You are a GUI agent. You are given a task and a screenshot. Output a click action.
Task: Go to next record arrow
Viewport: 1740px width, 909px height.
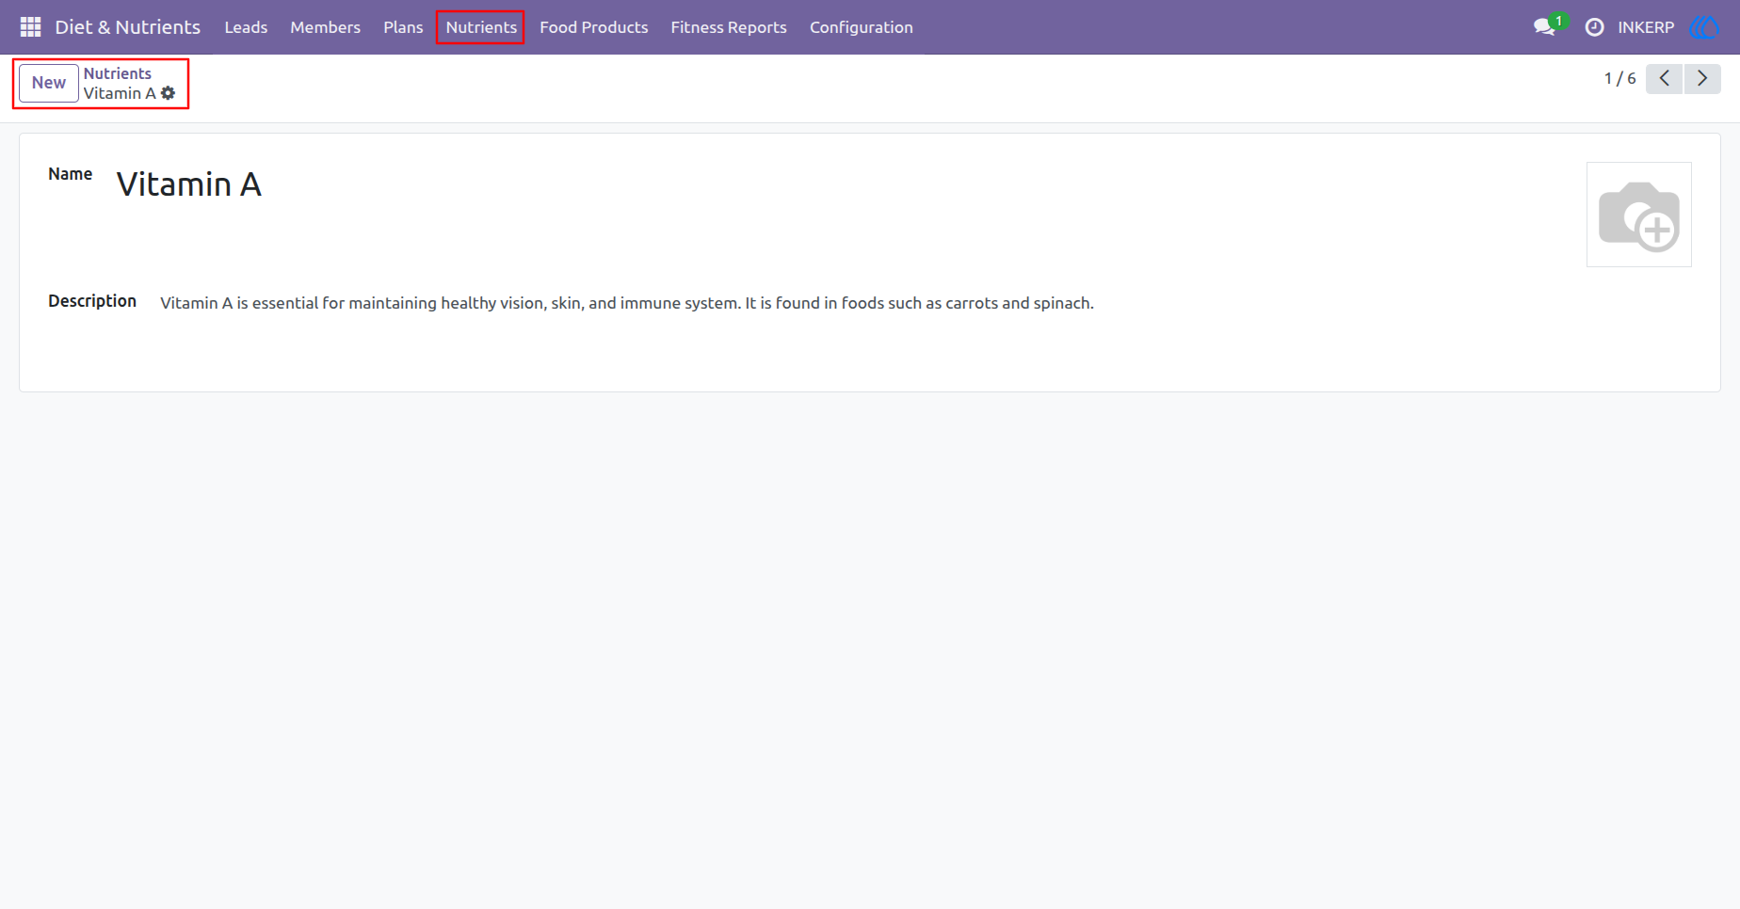[1702, 79]
